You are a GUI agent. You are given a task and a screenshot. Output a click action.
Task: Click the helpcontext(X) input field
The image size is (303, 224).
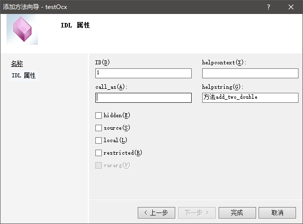[x=250, y=73]
